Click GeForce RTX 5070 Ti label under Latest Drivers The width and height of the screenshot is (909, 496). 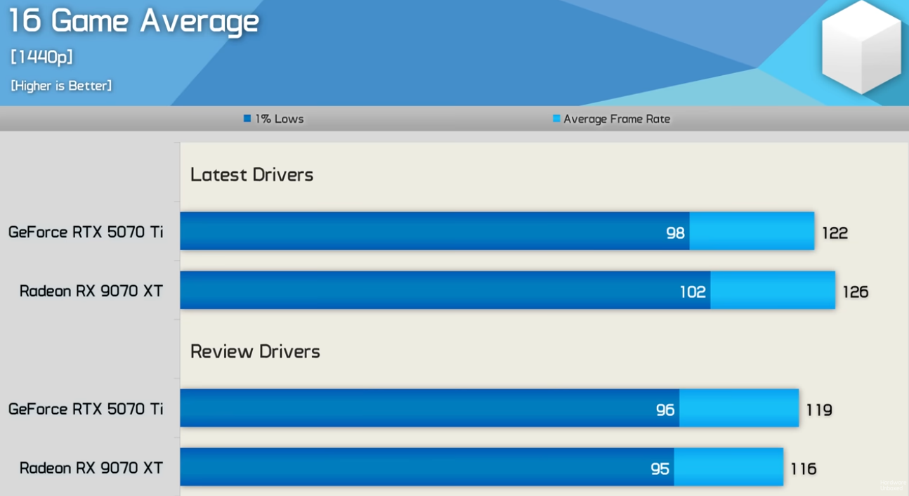tap(86, 232)
